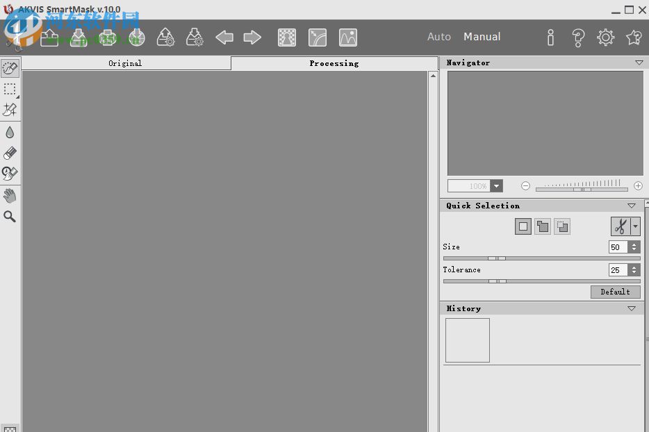Click the Tolerance value field

pyautogui.click(x=618, y=270)
